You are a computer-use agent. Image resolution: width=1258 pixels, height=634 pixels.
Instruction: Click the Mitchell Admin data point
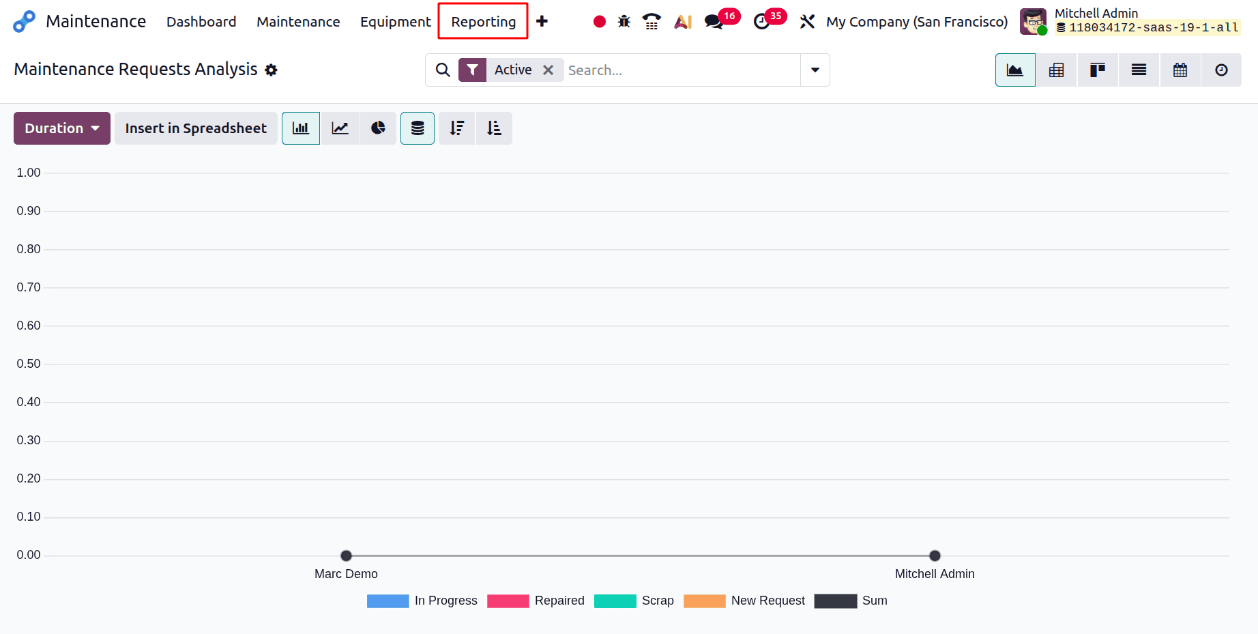click(x=935, y=556)
